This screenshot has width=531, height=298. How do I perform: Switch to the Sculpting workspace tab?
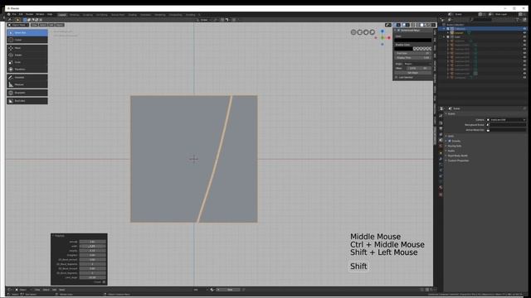click(x=88, y=15)
